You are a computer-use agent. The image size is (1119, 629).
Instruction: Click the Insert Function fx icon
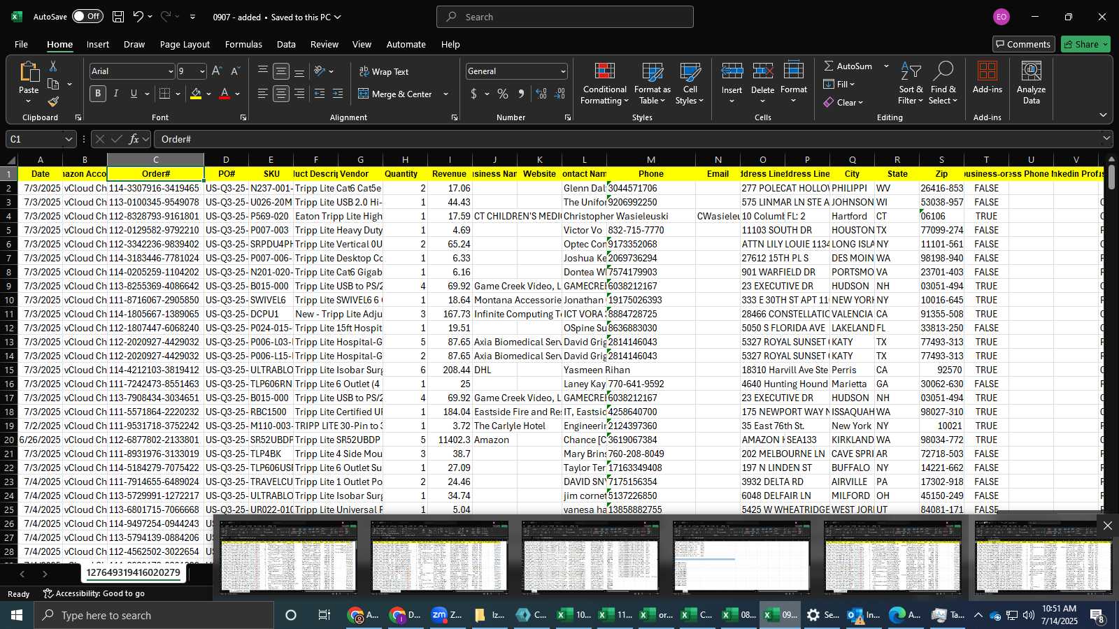pos(134,139)
